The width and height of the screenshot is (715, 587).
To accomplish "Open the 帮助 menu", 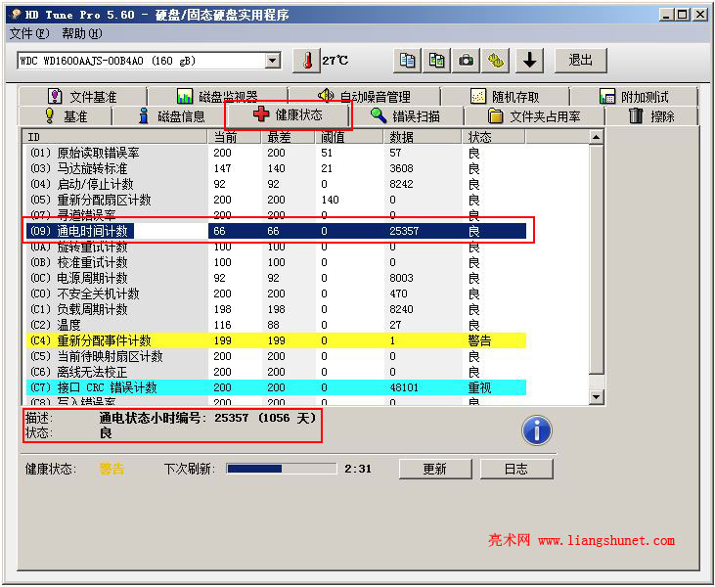I will click(82, 33).
